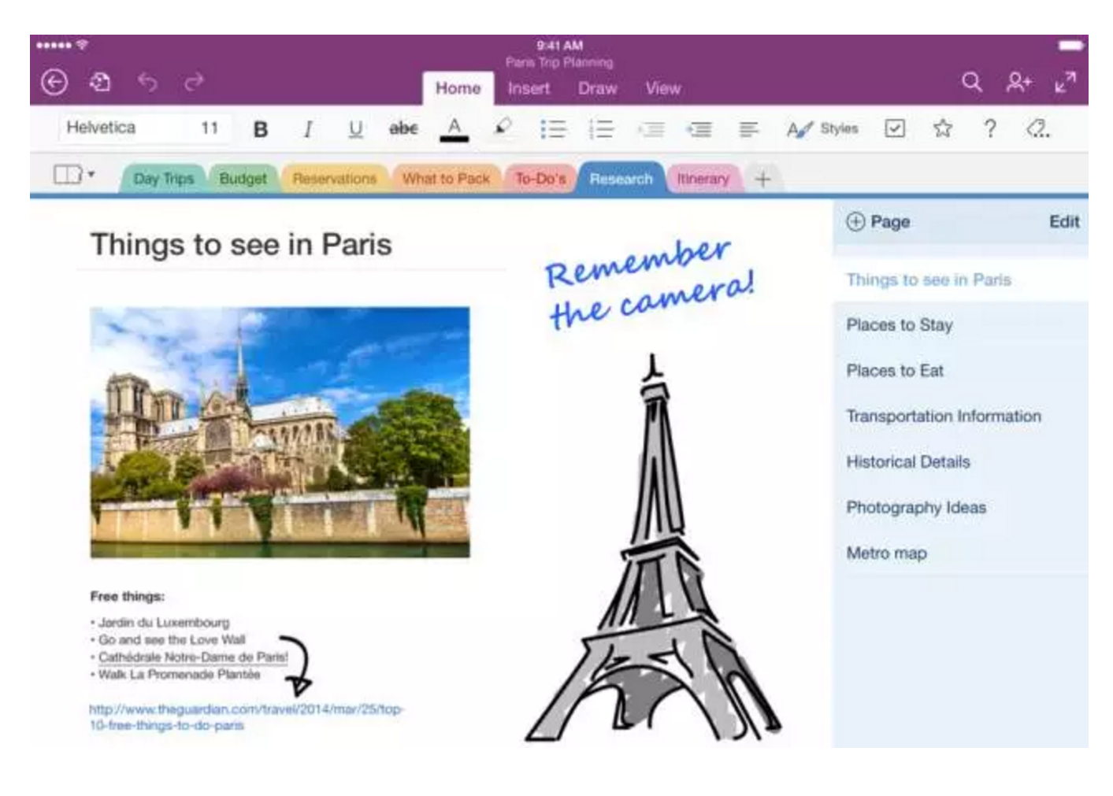
Task: Increase the indent level
Action: coord(699,129)
